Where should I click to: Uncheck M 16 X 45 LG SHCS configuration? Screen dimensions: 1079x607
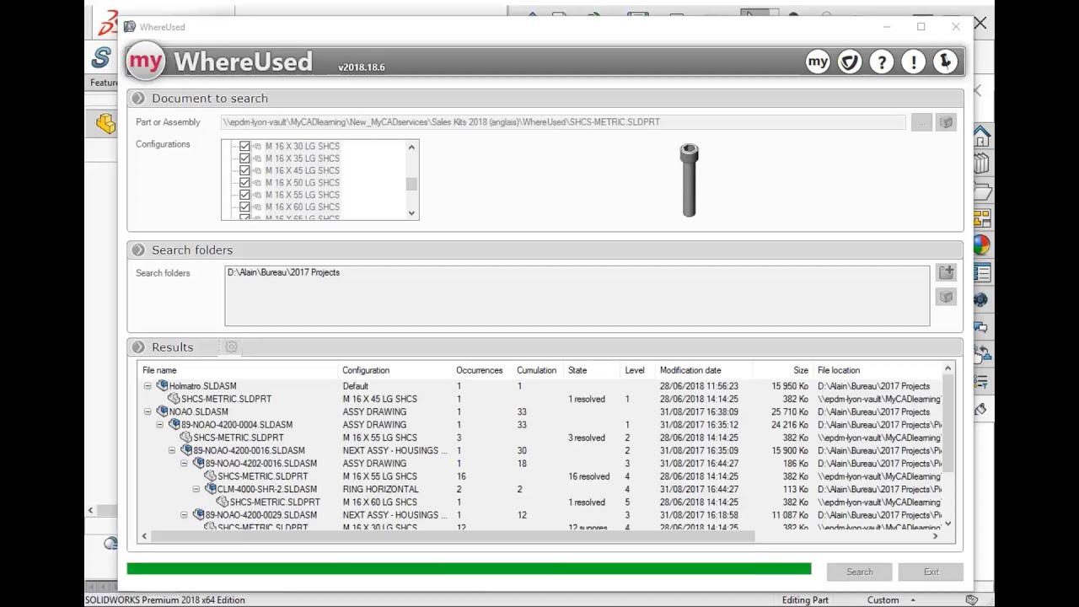click(244, 170)
